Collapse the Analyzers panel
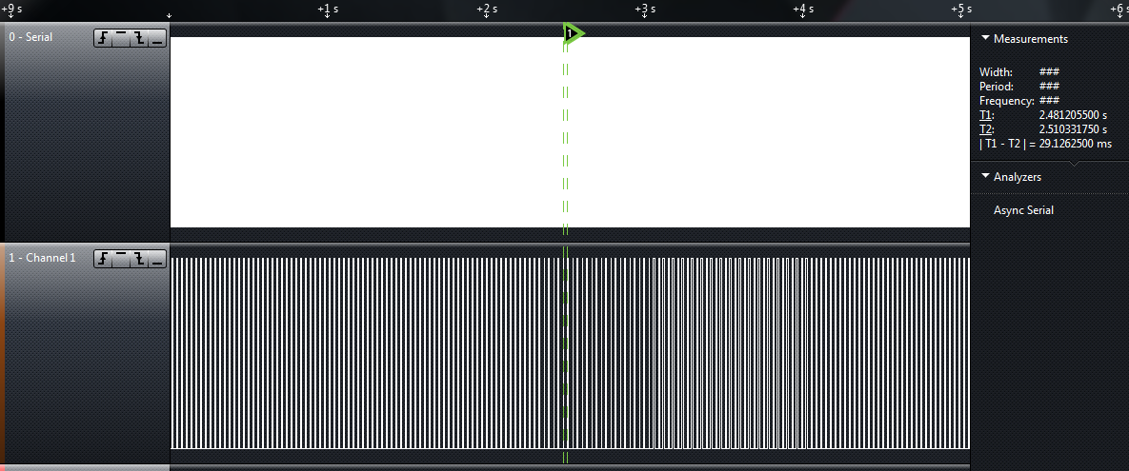 coord(986,176)
